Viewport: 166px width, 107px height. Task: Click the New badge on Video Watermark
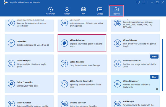click(154, 56)
